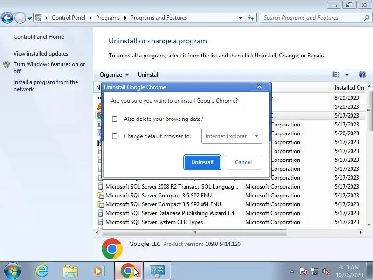Open Control Panel Home link
The width and height of the screenshot is (373, 280).
(39, 37)
